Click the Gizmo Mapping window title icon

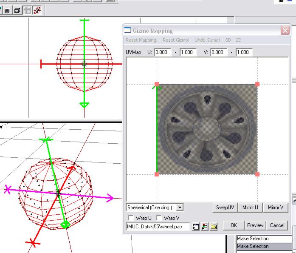[x=128, y=31]
